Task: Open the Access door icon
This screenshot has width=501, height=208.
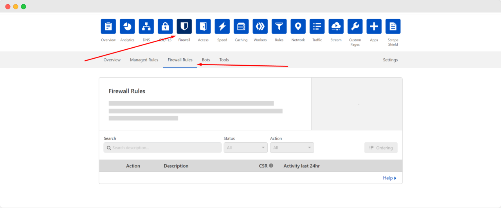Action: click(203, 26)
